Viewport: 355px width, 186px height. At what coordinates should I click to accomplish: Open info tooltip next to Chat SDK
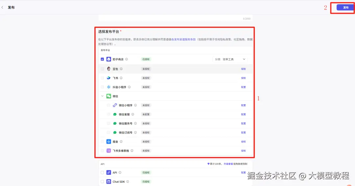point(128,181)
